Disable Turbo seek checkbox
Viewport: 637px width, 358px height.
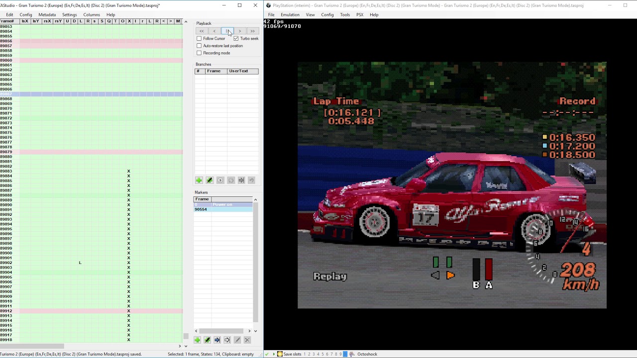(x=236, y=38)
